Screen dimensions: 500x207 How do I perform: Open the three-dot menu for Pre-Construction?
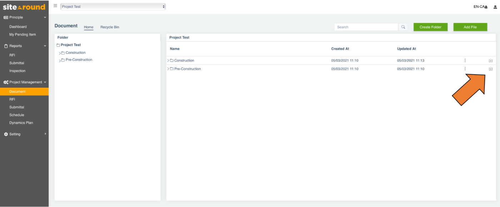[465, 69]
